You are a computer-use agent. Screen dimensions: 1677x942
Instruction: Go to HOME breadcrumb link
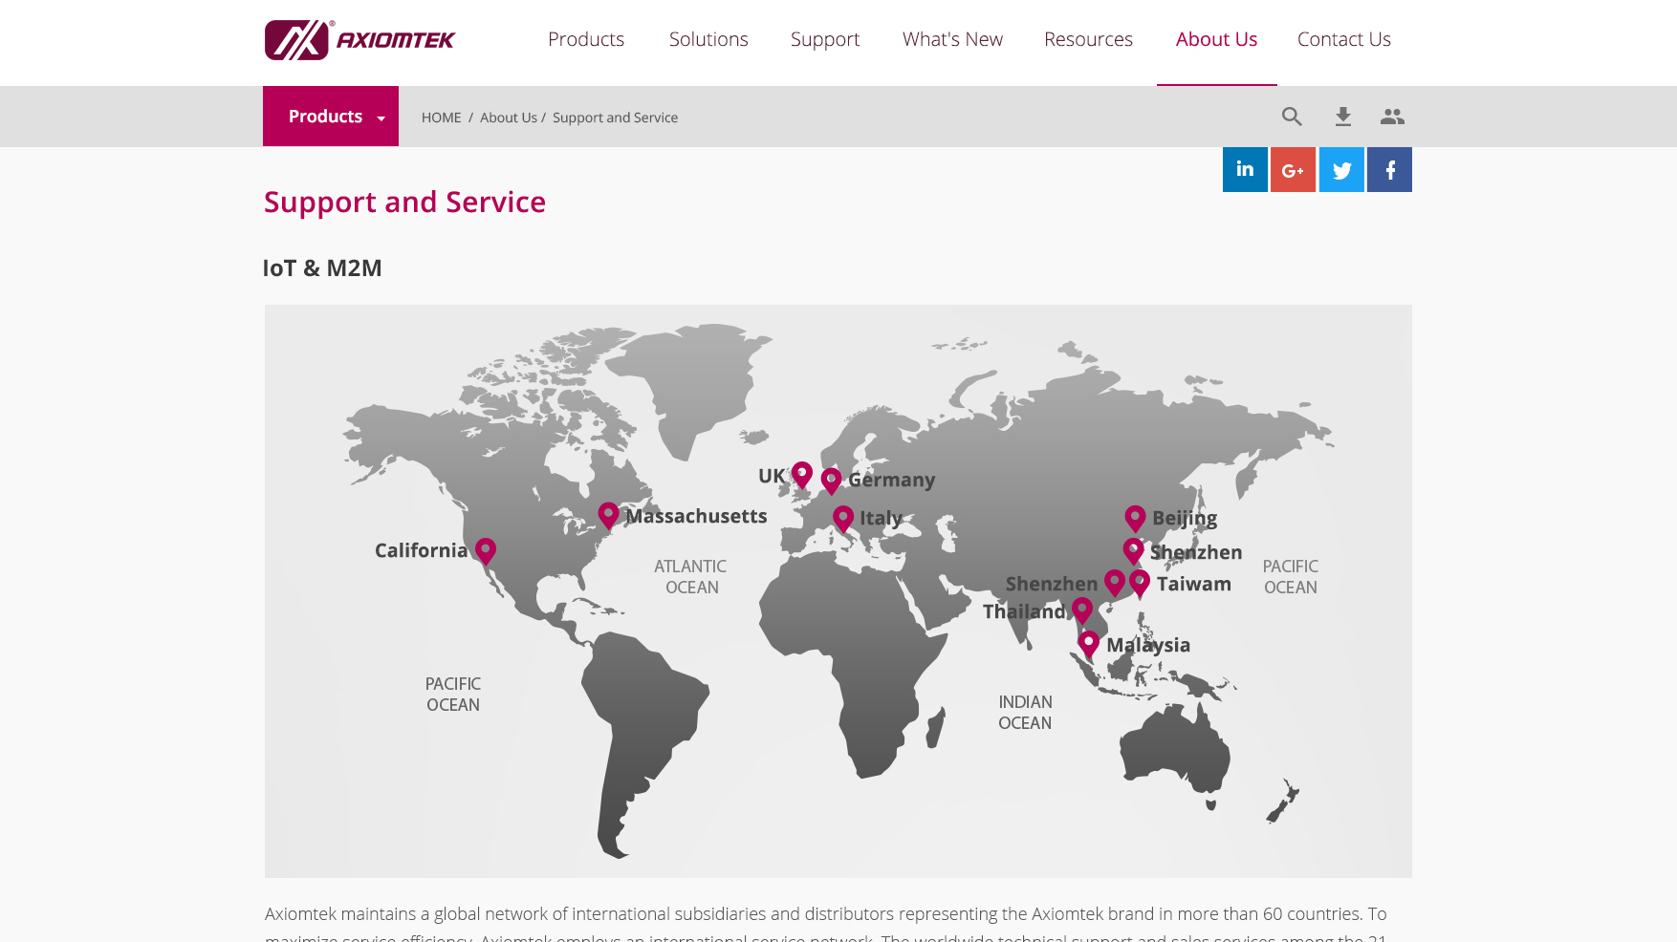(x=441, y=118)
